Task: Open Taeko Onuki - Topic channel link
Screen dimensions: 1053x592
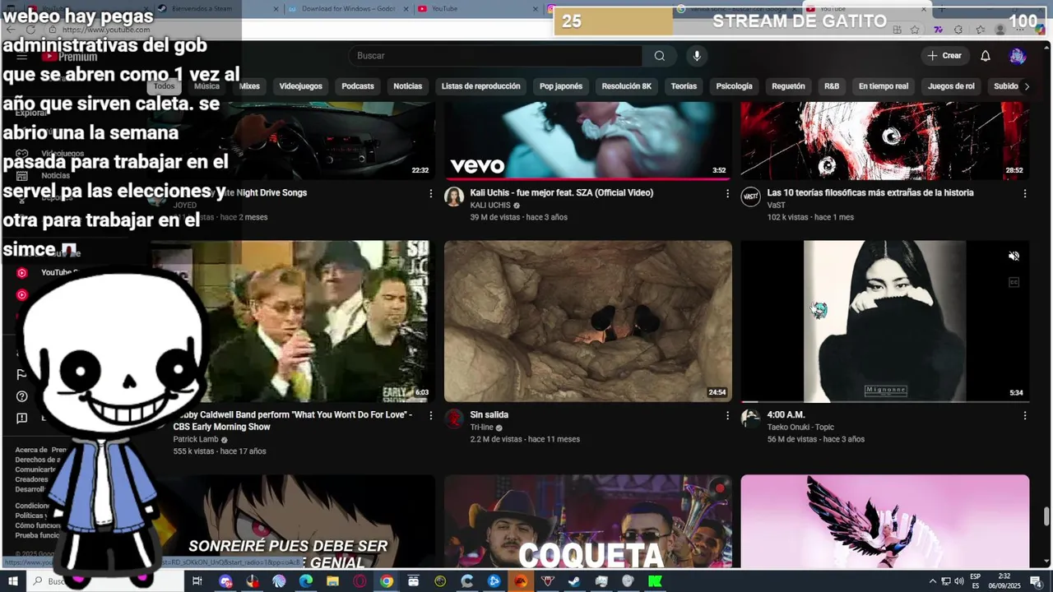Action: tap(800, 428)
